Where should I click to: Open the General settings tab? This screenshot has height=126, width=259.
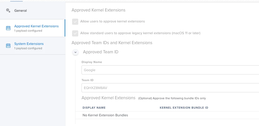(x=20, y=11)
